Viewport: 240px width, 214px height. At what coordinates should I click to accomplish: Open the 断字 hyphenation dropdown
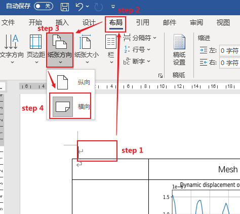[x=148, y=61]
